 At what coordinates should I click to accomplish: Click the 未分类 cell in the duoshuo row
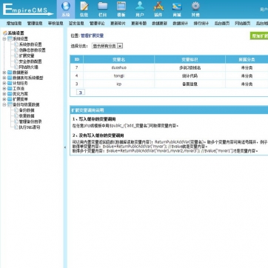(x=247, y=67)
